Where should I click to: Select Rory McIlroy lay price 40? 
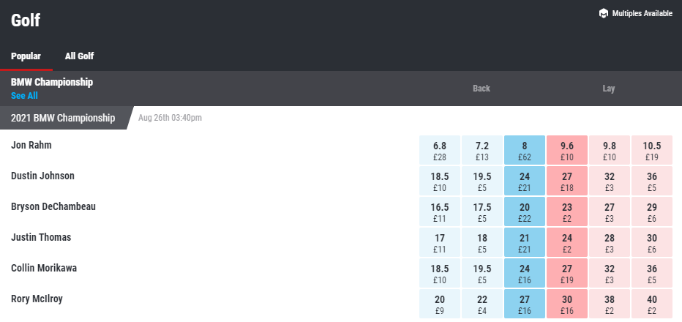click(652, 303)
